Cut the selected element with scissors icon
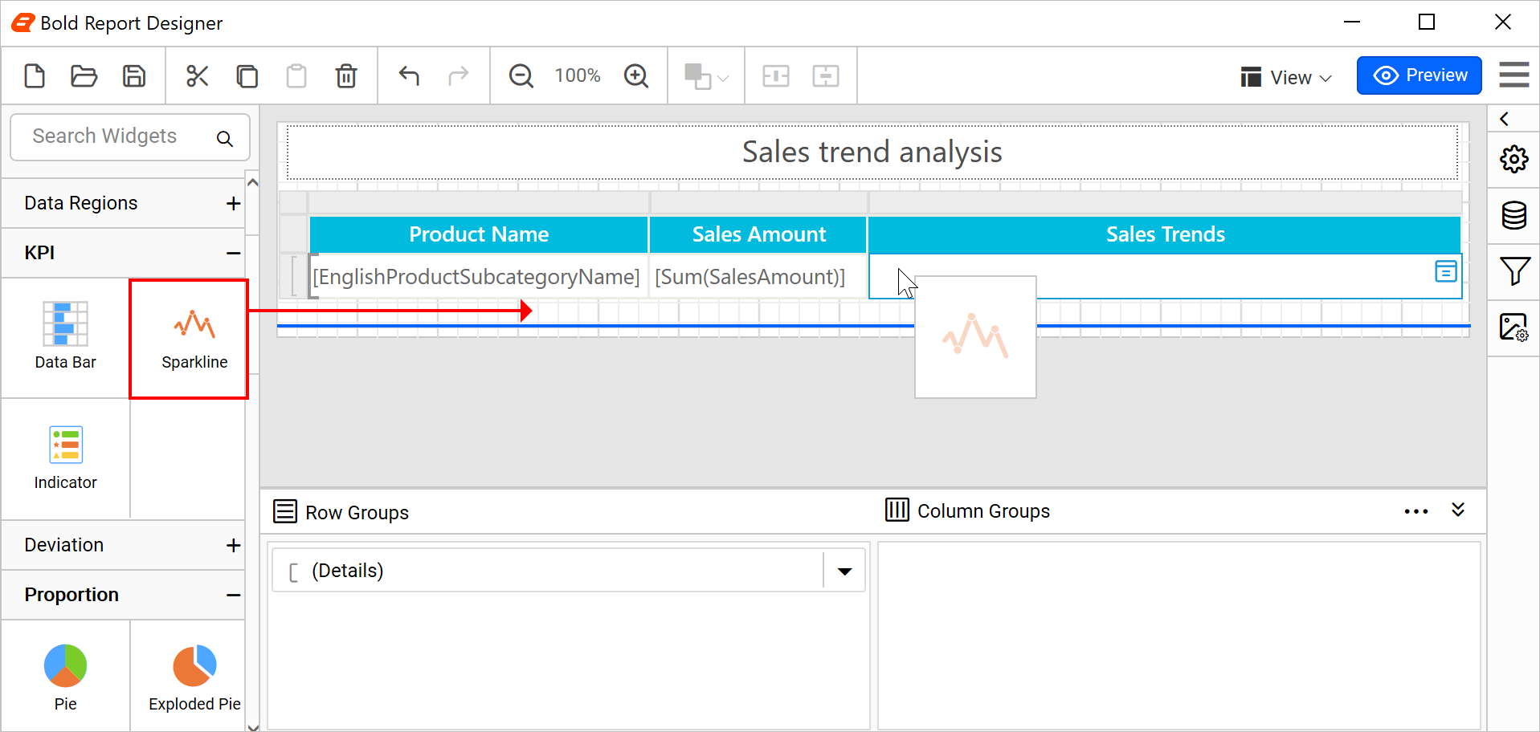The width and height of the screenshot is (1540, 732). click(197, 75)
